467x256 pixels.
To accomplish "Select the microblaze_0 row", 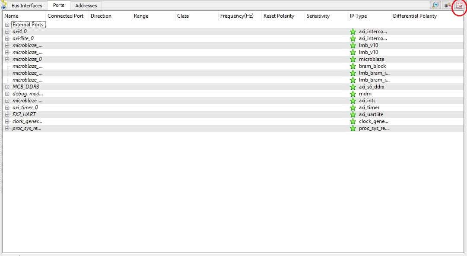I will (27, 59).
